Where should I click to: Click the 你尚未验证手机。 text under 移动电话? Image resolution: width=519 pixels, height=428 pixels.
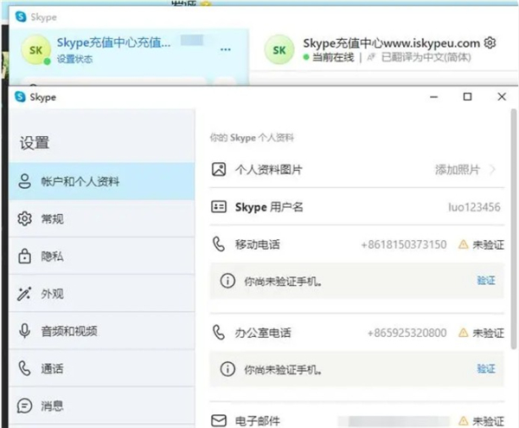tap(283, 281)
